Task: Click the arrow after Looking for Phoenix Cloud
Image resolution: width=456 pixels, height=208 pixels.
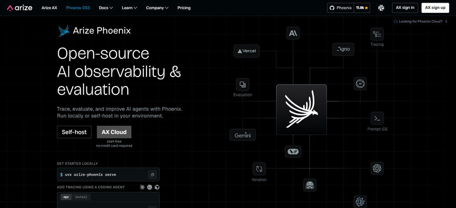Action: coord(446,21)
